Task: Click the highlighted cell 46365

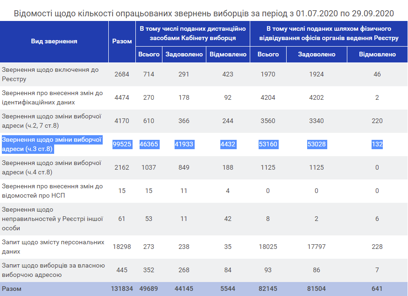Action: click(149, 145)
